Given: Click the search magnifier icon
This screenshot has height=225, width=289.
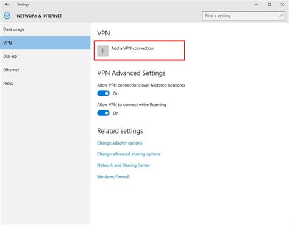Looking at the screenshot, I should tap(281, 16).
